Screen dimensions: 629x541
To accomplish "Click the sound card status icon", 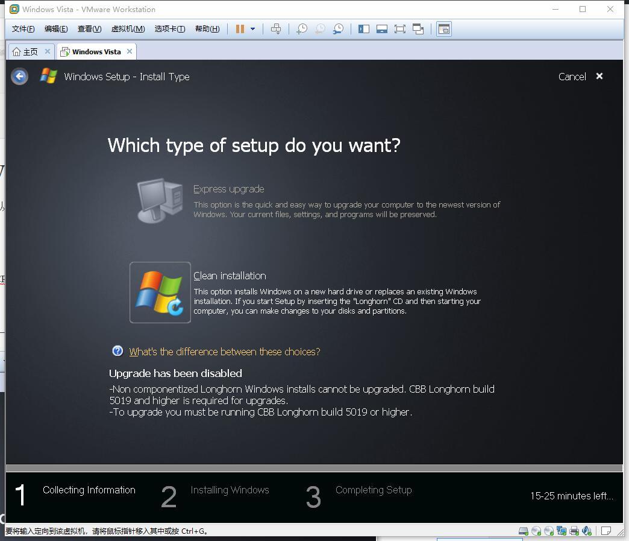I will (x=587, y=531).
